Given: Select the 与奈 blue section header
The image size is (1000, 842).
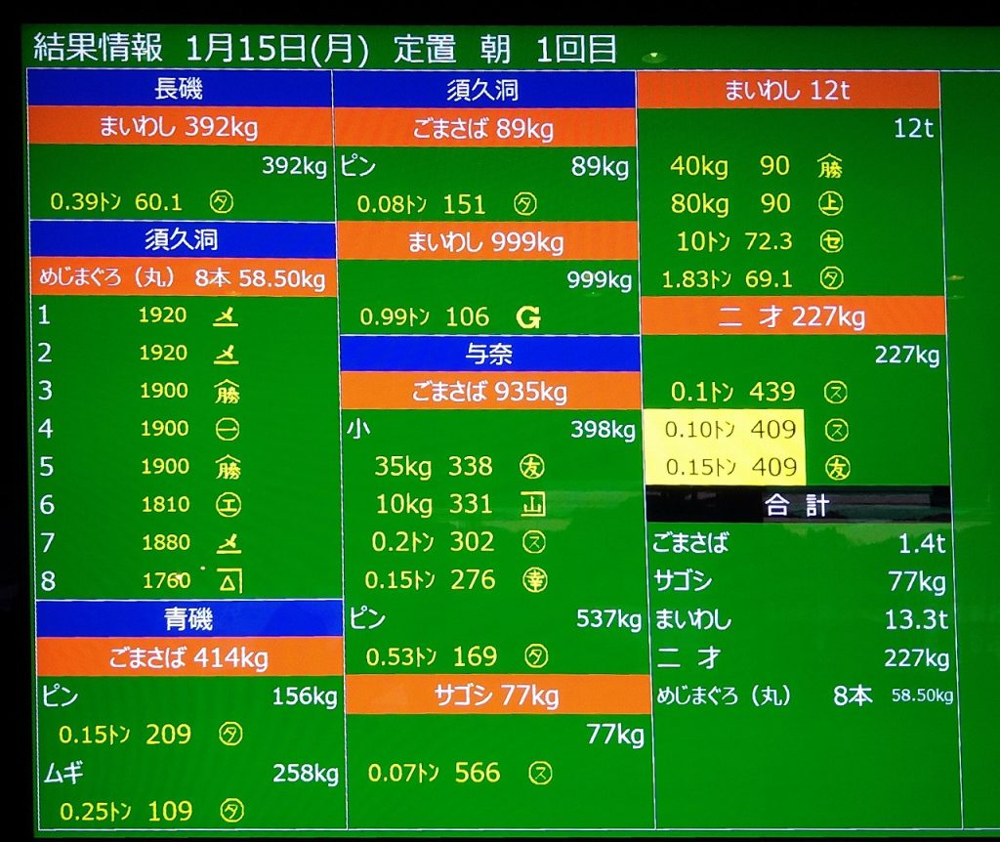Looking at the screenshot, I should pos(489,354).
